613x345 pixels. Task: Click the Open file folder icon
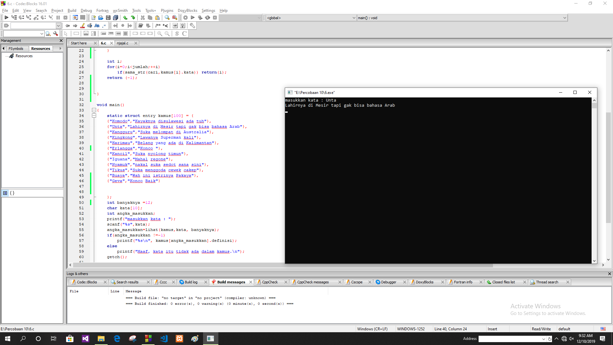(x=101, y=18)
